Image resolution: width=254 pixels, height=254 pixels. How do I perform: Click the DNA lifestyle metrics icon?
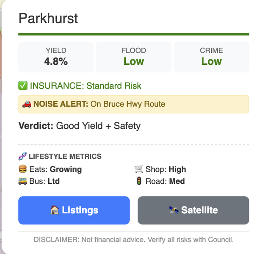(x=23, y=157)
